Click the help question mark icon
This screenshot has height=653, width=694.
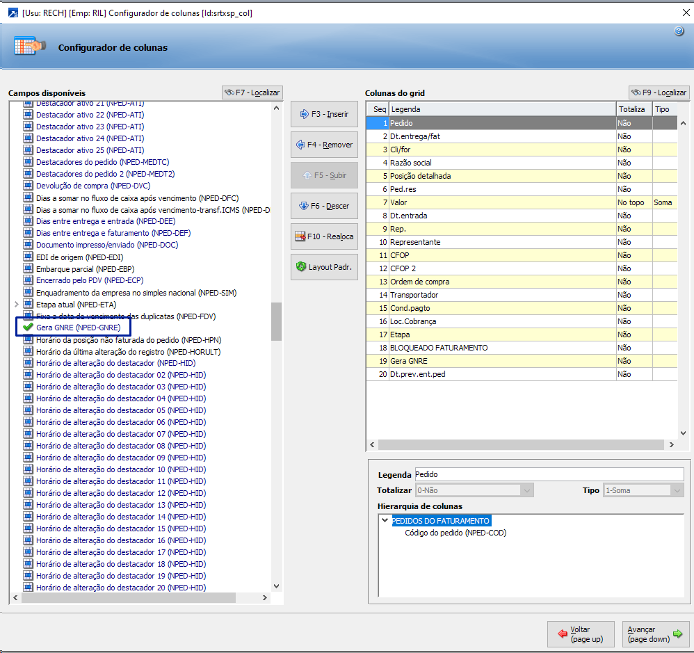click(x=679, y=31)
